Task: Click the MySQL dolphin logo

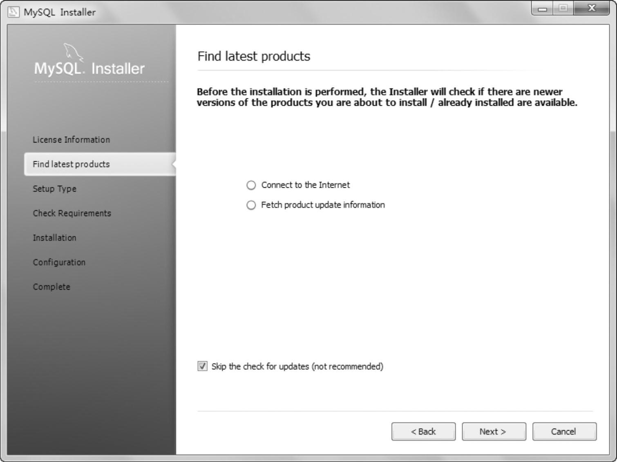Action: pyautogui.click(x=73, y=53)
